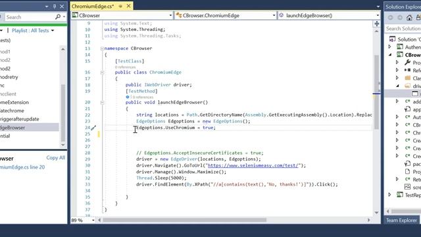Screen dimensions: 421x237
Task: Expand the References node
Action: pos(397,70)
